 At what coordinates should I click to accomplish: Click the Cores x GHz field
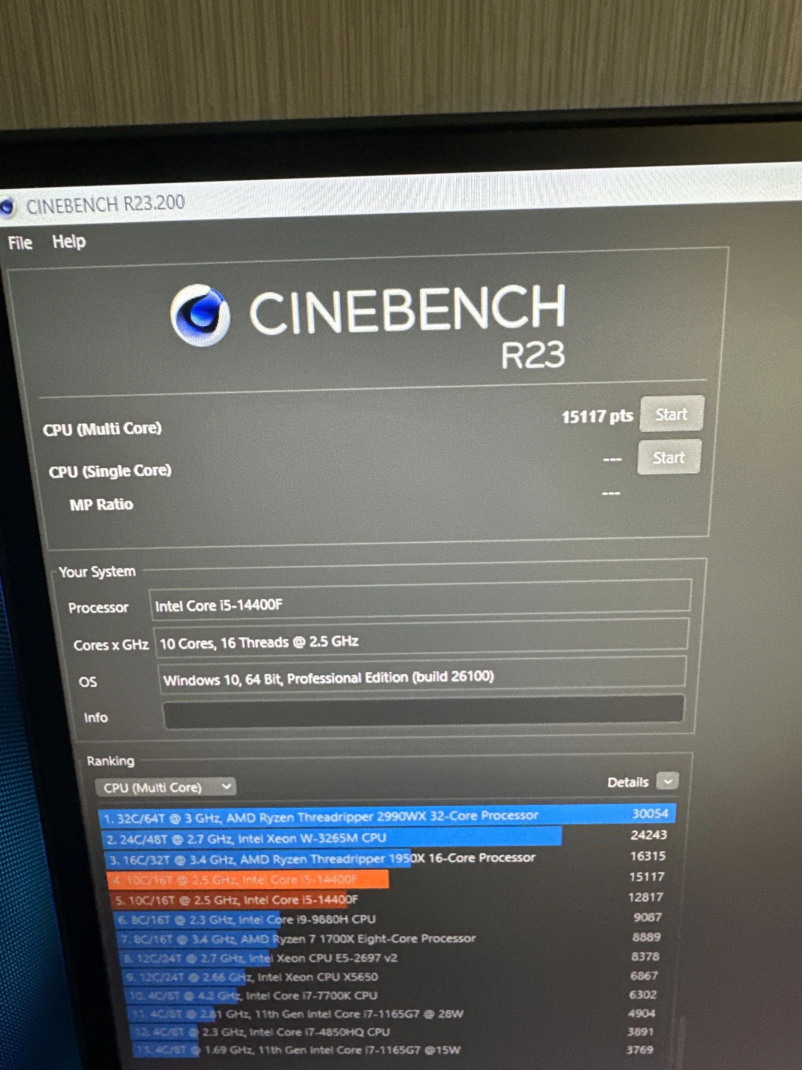tap(421, 641)
